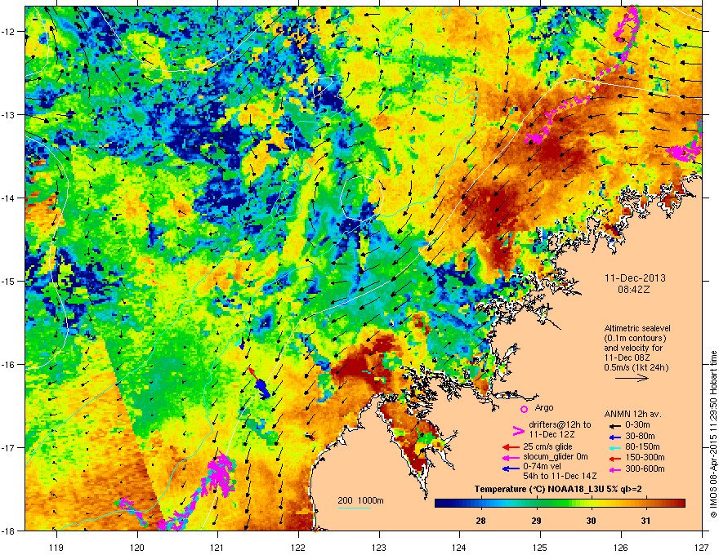
Task: Click the 'Altimetric sealevel' legend text
Action: [x=637, y=328]
